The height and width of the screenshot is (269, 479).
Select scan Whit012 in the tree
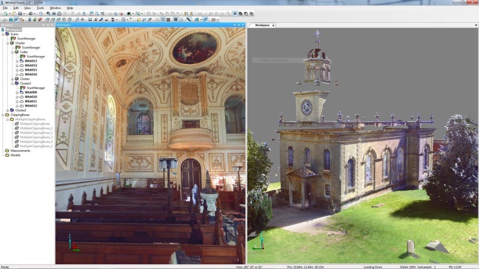point(31,106)
